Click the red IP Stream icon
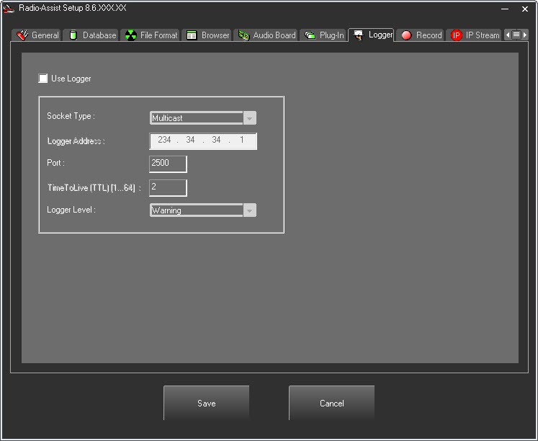Screen dimensions: 538x441 [456, 35]
